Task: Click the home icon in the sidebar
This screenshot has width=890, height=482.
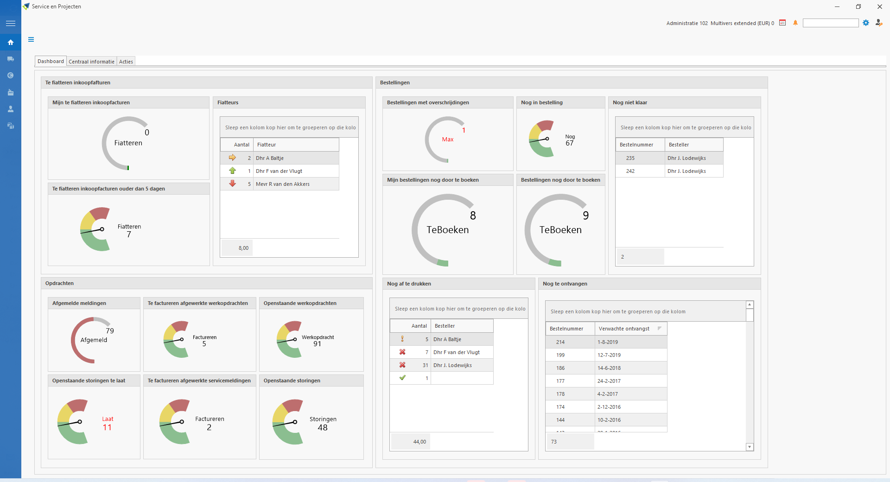Action: pos(10,42)
